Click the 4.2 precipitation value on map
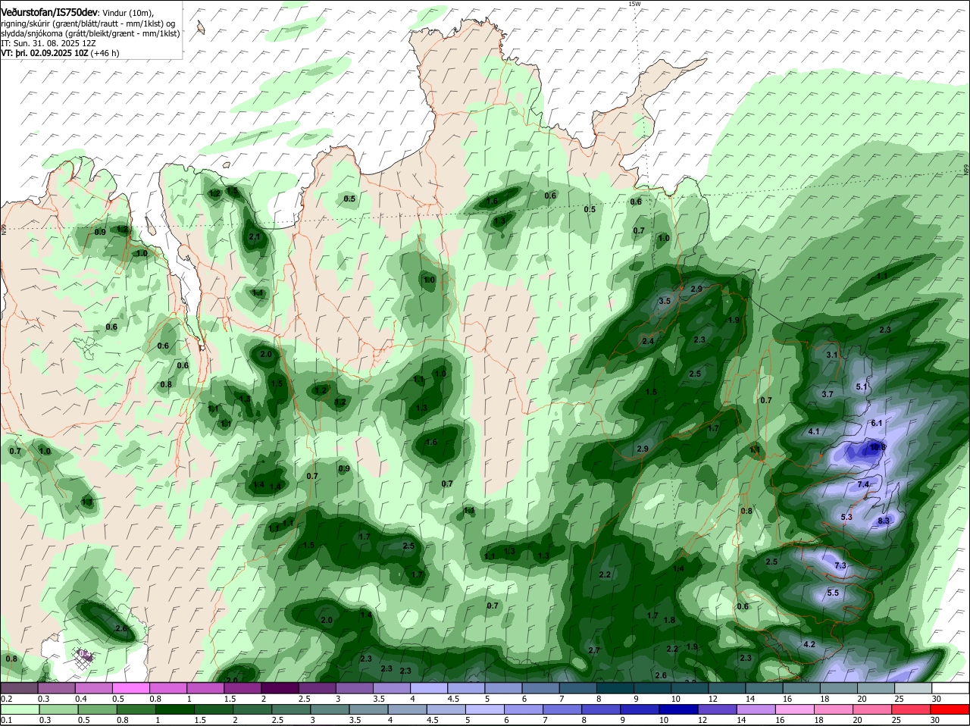Image resolution: width=970 pixels, height=726 pixels. coord(809,644)
